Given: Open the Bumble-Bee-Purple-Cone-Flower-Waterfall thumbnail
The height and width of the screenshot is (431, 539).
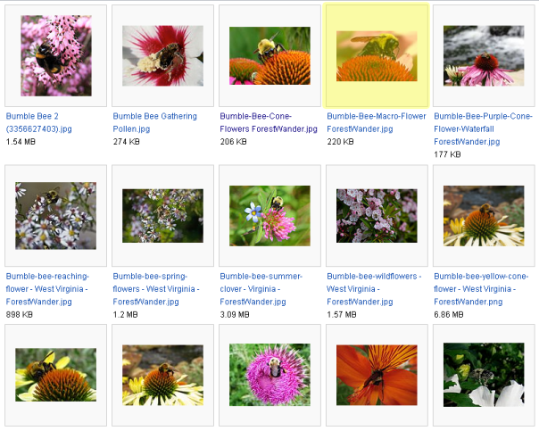Looking at the screenshot, I should 484,55.
